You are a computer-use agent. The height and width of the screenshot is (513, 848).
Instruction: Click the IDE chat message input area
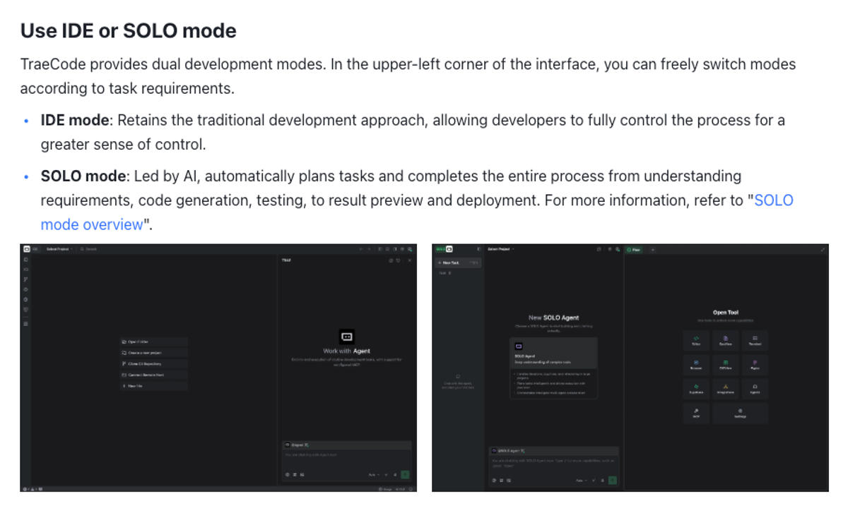click(346, 457)
